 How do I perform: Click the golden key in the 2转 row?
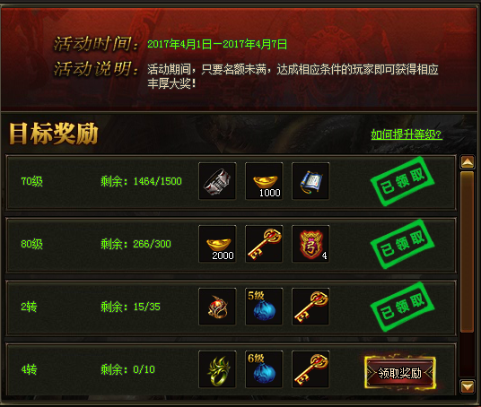pyautogui.click(x=310, y=307)
